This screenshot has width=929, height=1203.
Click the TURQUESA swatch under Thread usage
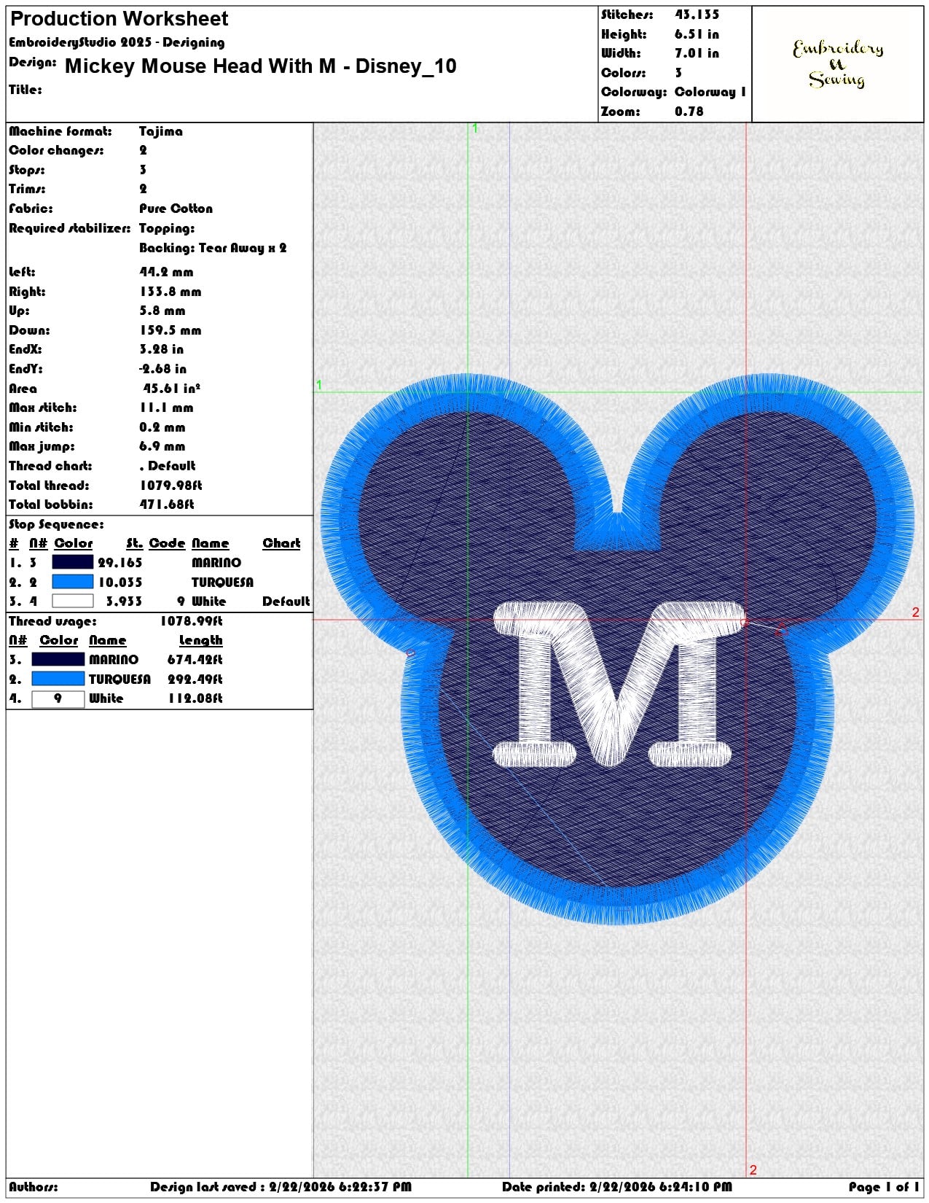coord(58,679)
